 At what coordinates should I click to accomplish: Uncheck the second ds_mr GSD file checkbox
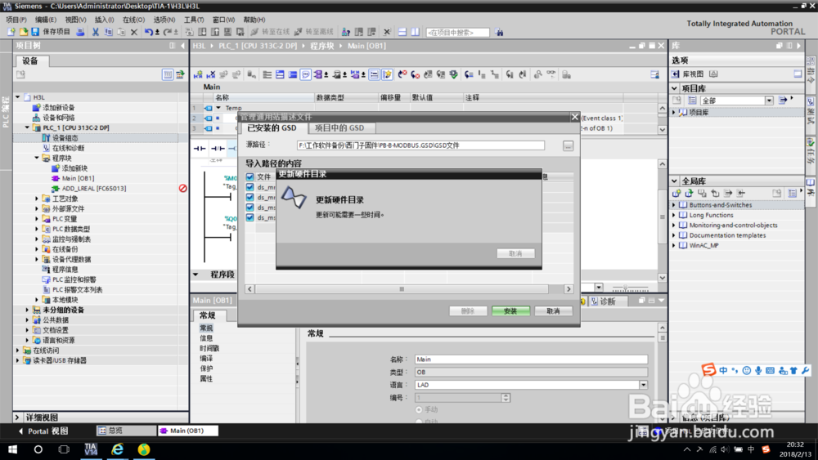(249, 198)
